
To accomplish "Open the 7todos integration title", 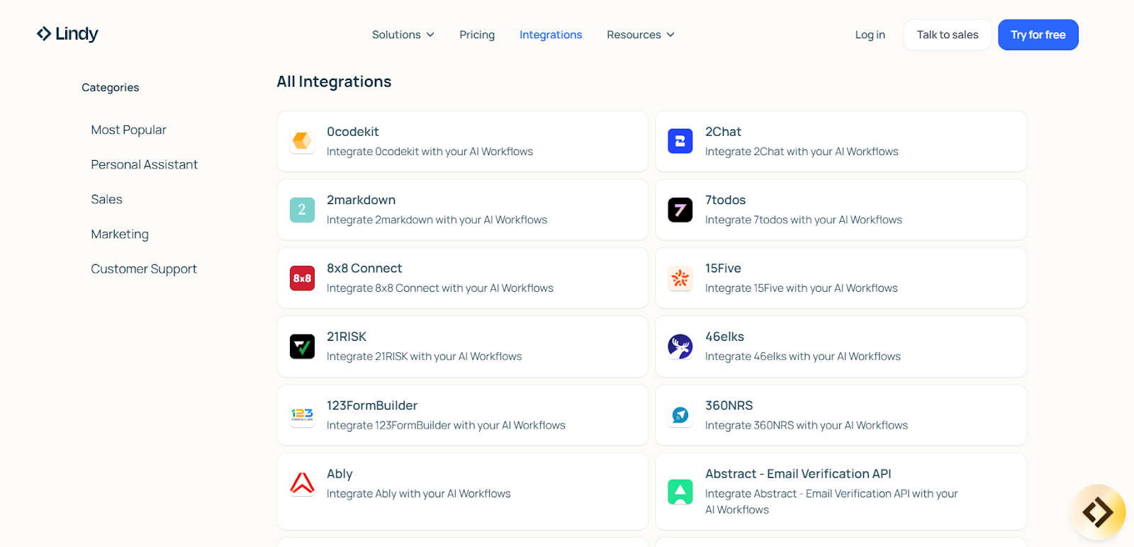I will pyautogui.click(x=725, y=200).
